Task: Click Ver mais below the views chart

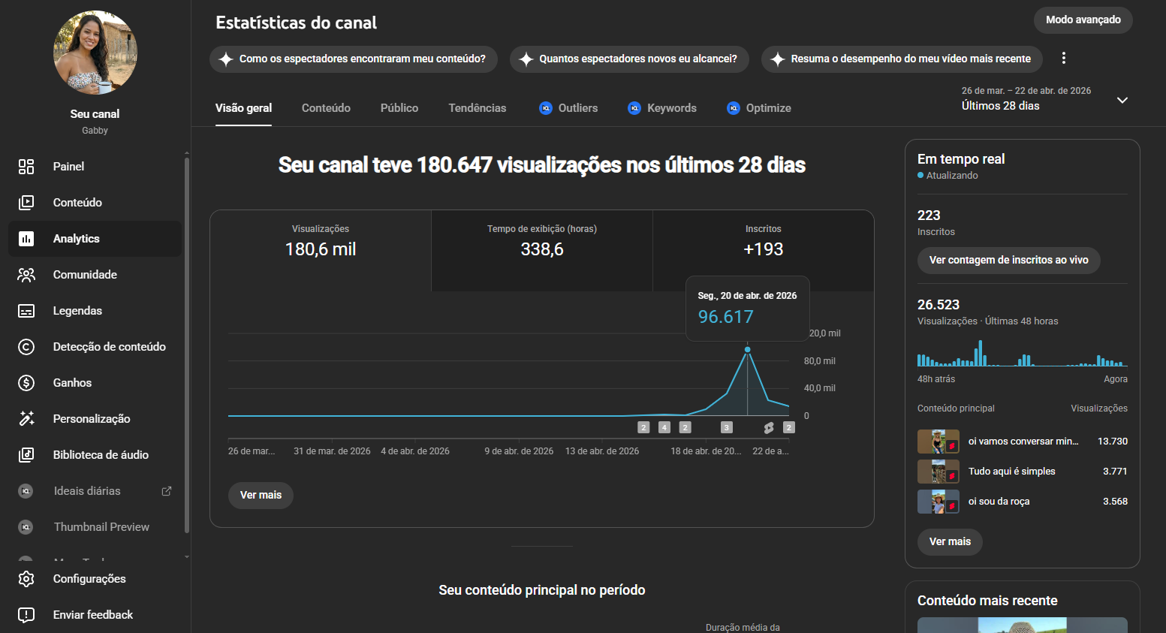Action: point(261,496)
